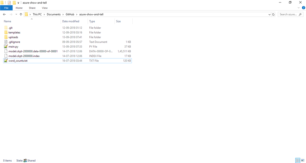Click This PC in the address path

pyautogui.click(x=37, y=14)
